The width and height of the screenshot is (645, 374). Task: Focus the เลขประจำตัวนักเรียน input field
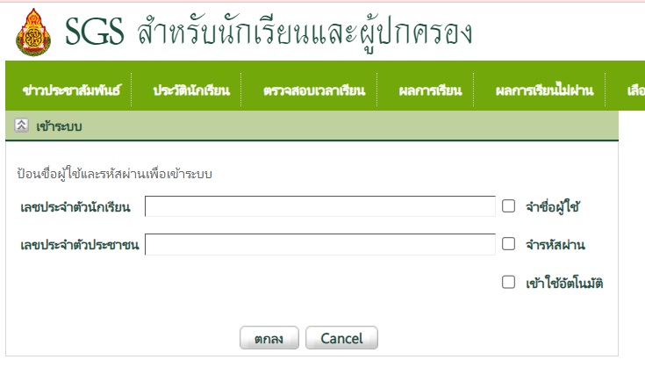[x=320, y=206]
